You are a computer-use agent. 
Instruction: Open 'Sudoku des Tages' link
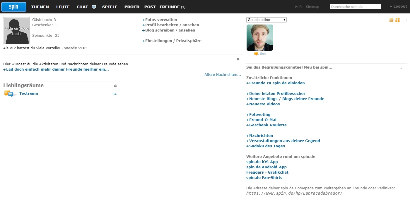(x=267, y=146)
